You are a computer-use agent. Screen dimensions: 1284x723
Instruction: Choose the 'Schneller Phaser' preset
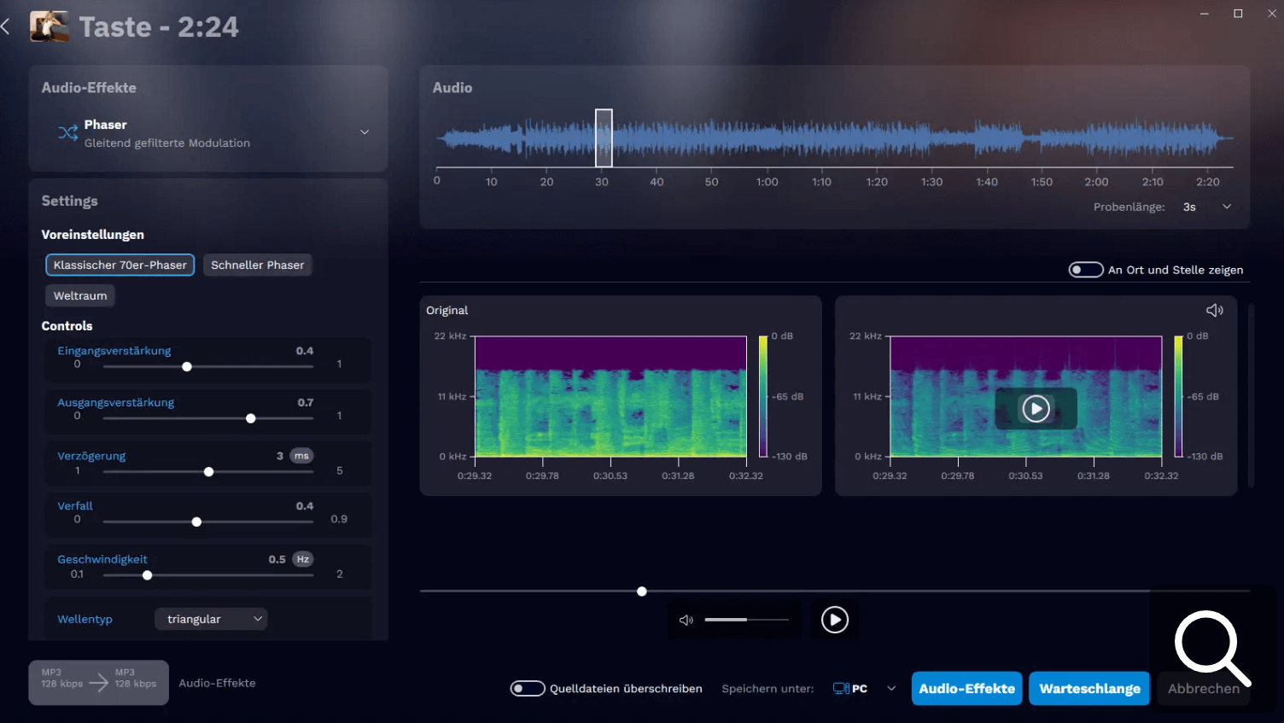click(x=257, y=265)
